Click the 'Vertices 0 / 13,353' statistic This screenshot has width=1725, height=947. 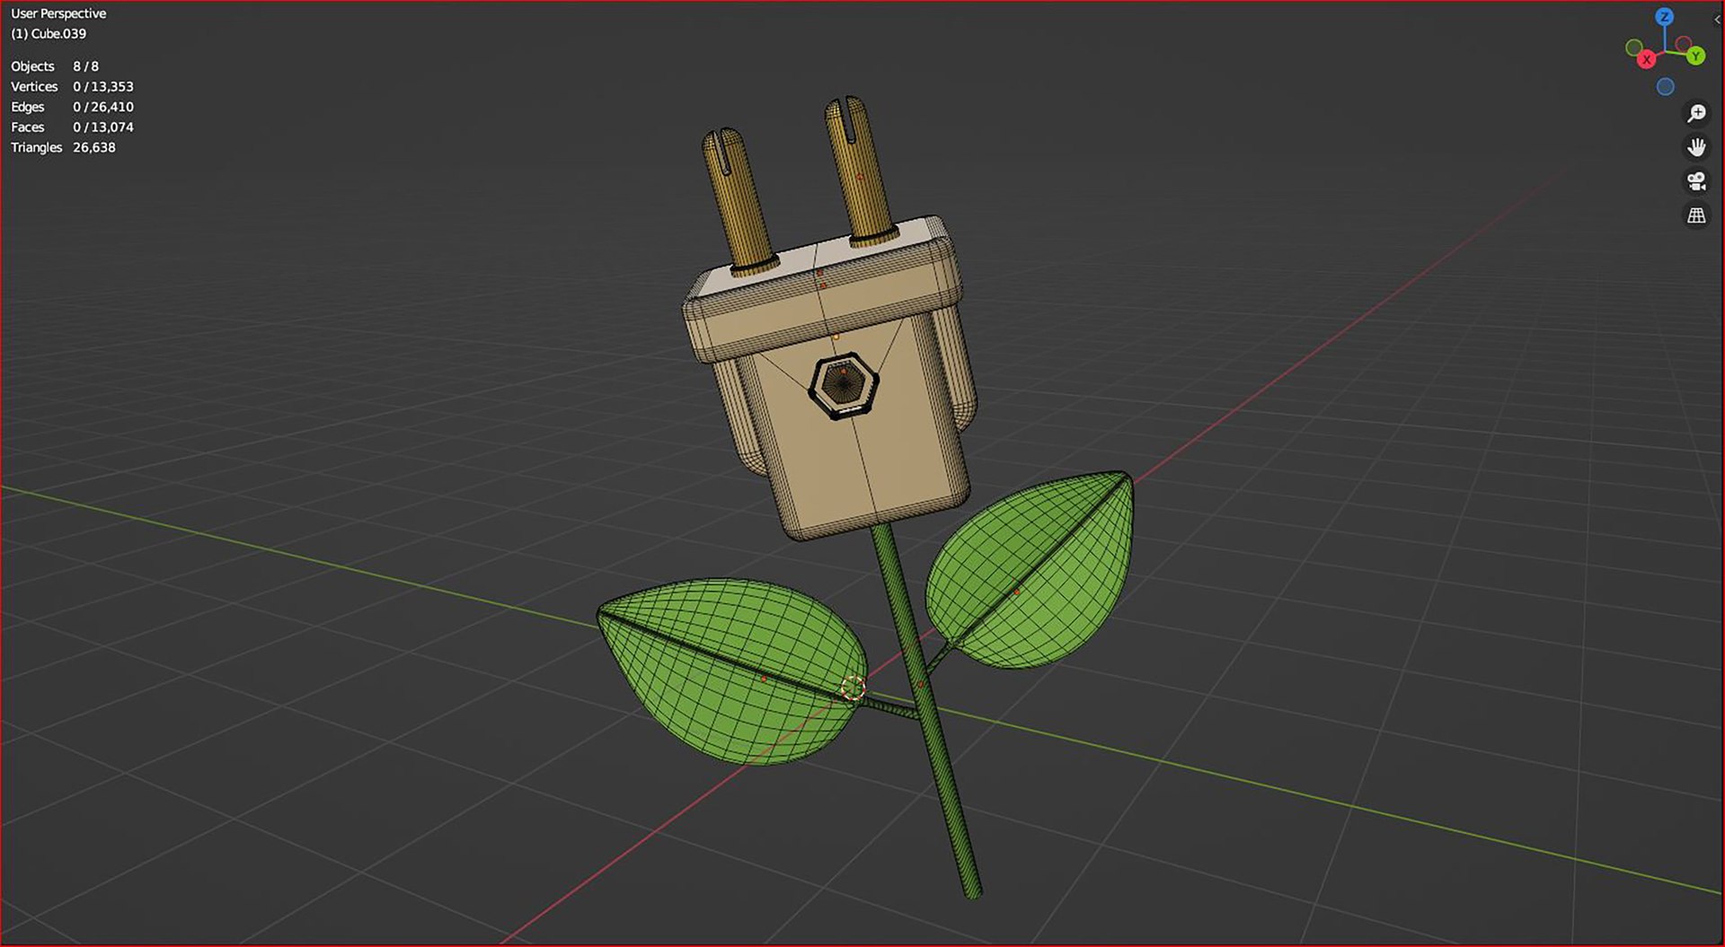coord(72,87)
